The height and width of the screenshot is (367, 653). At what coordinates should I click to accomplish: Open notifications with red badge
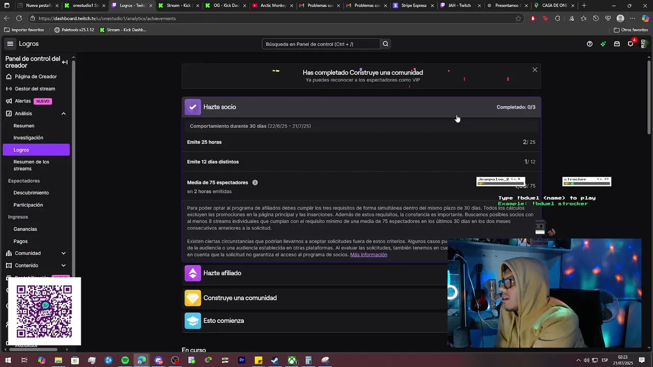(631, 43)
